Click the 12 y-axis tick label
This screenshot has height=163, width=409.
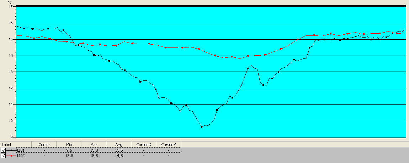11,88
